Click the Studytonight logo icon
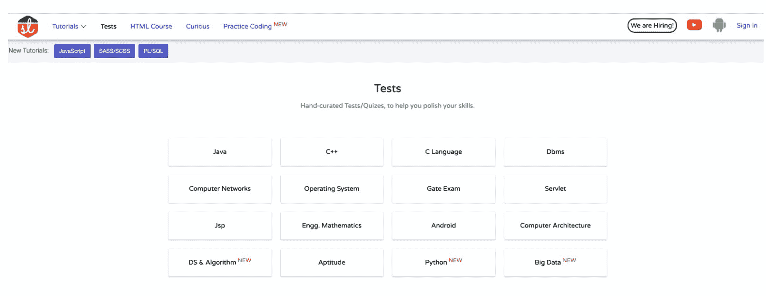The image size is (766, 296). 28,27
